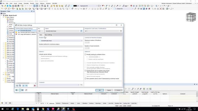Click the horizontal scrollbar under the settings list
Screen dimensions: 198x111
pos(23,83)
